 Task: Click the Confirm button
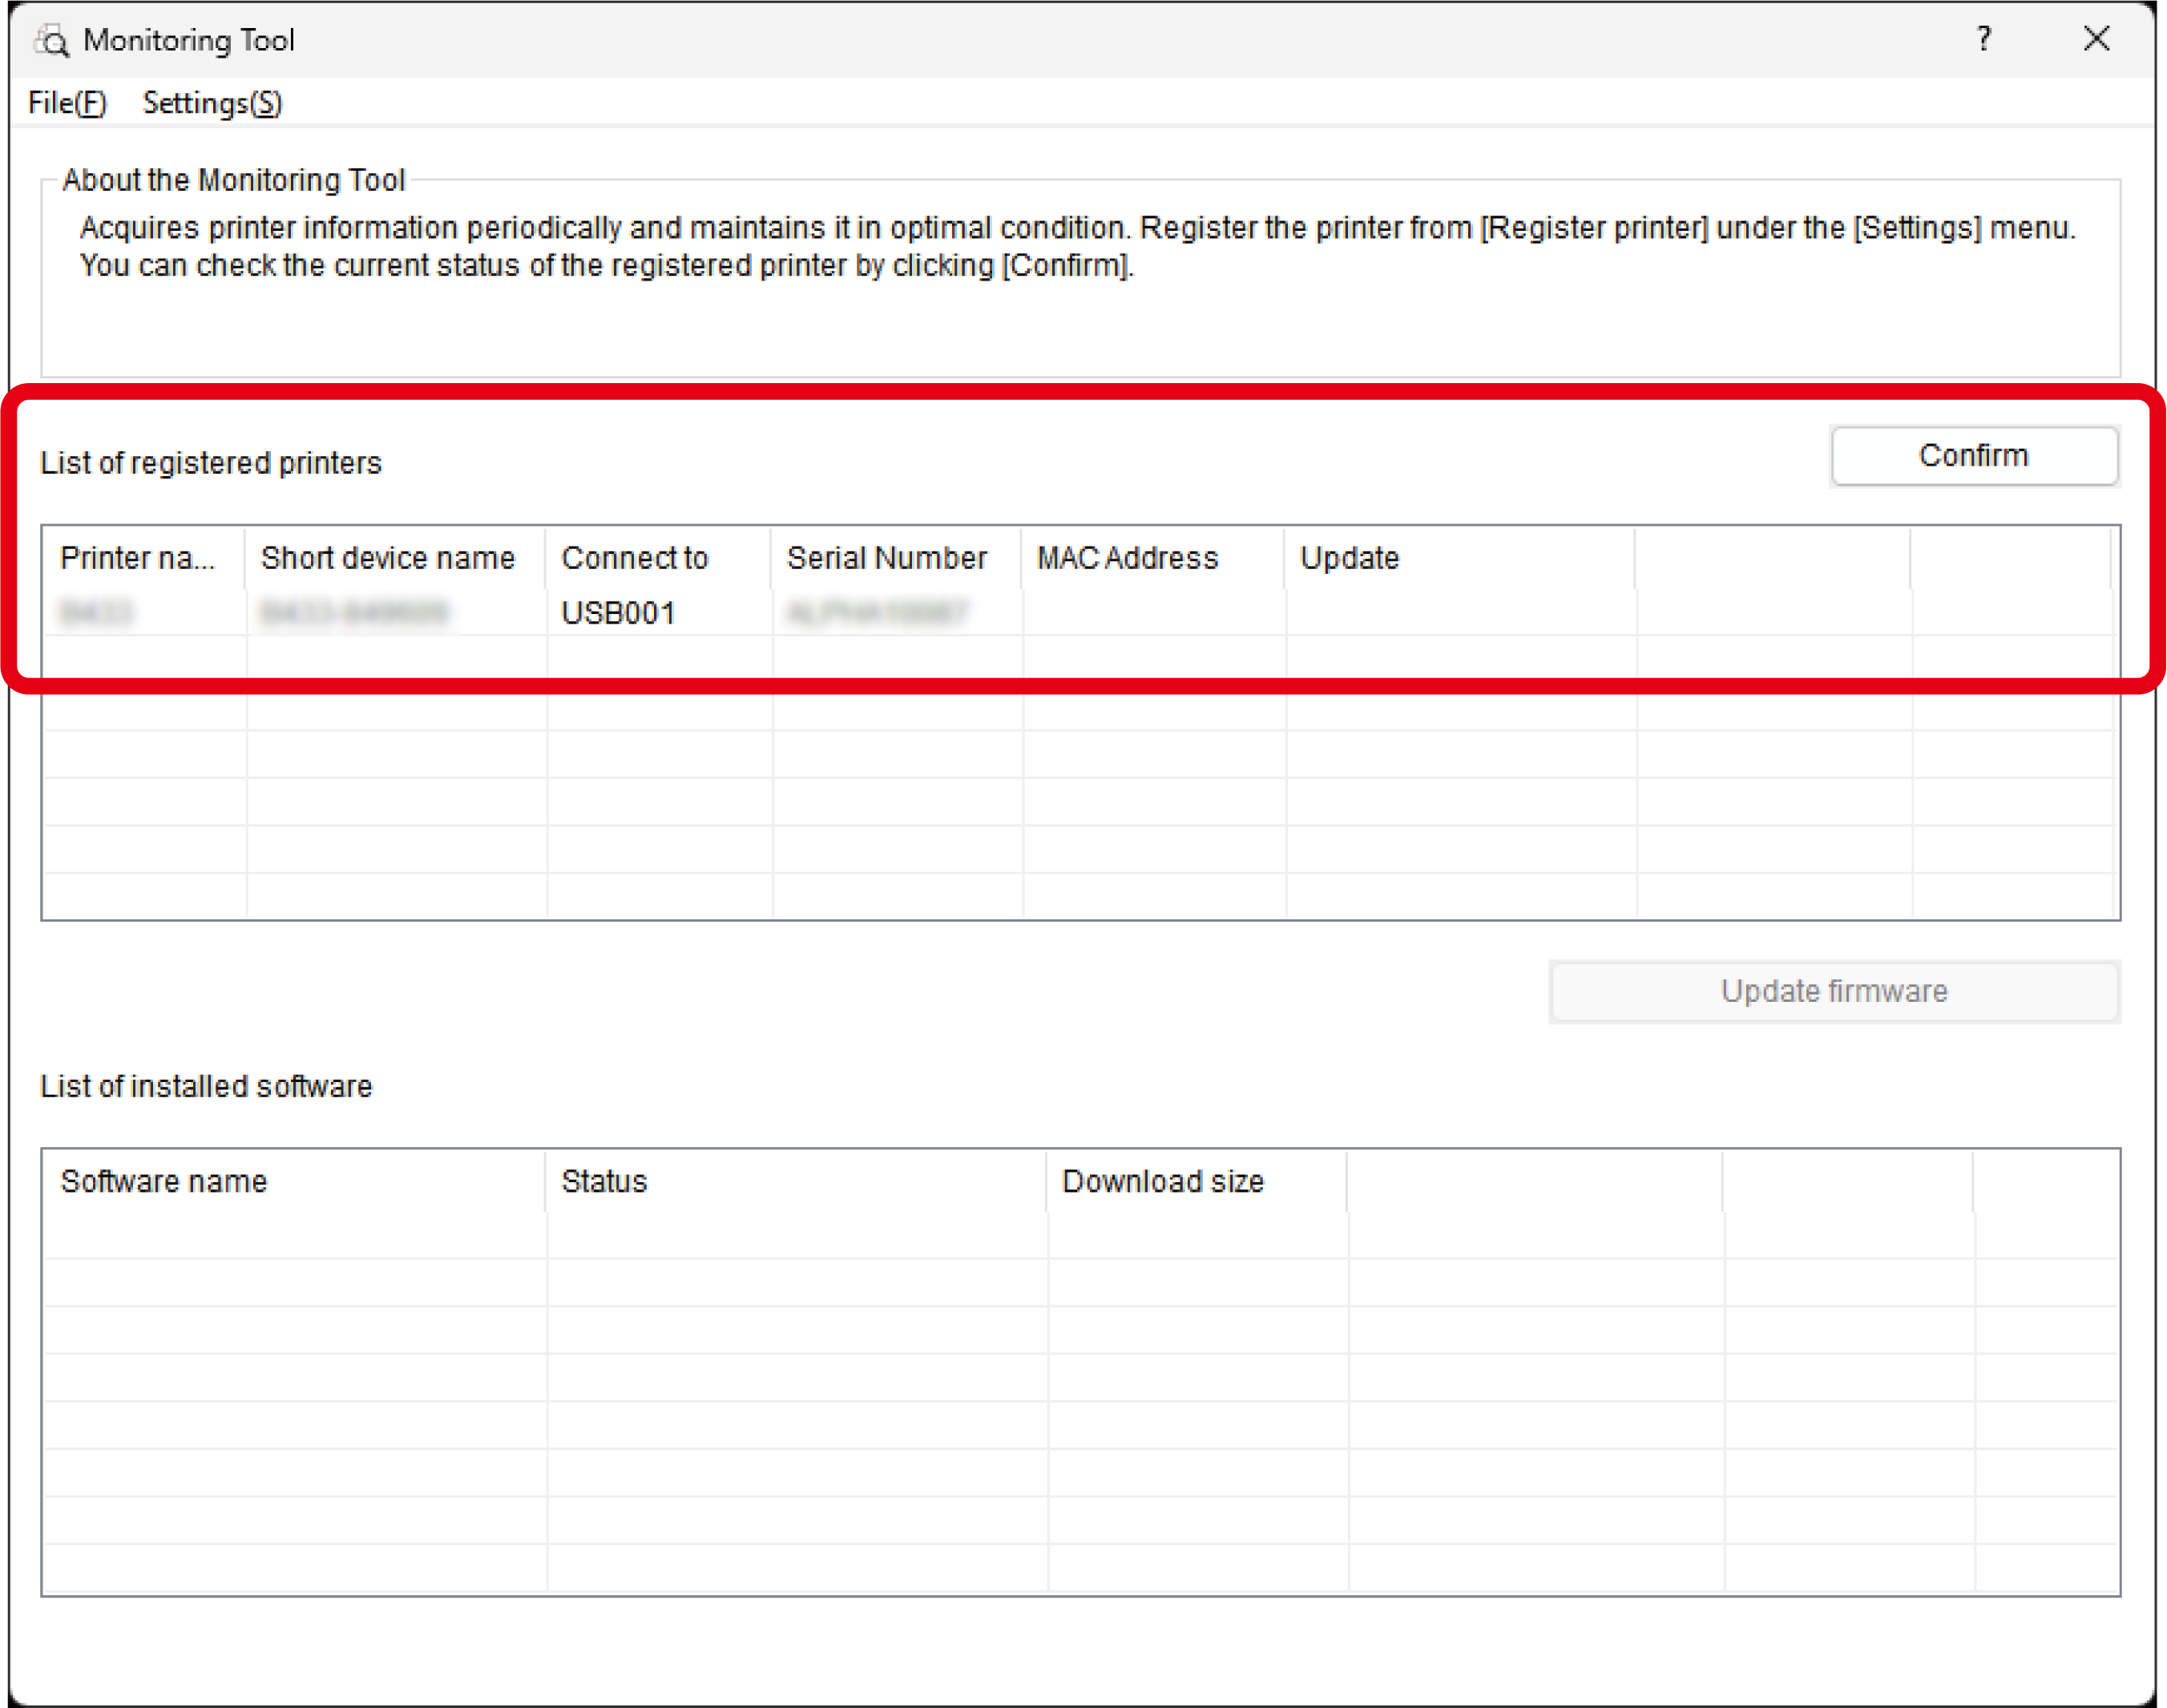click(x=1974, y=456)
